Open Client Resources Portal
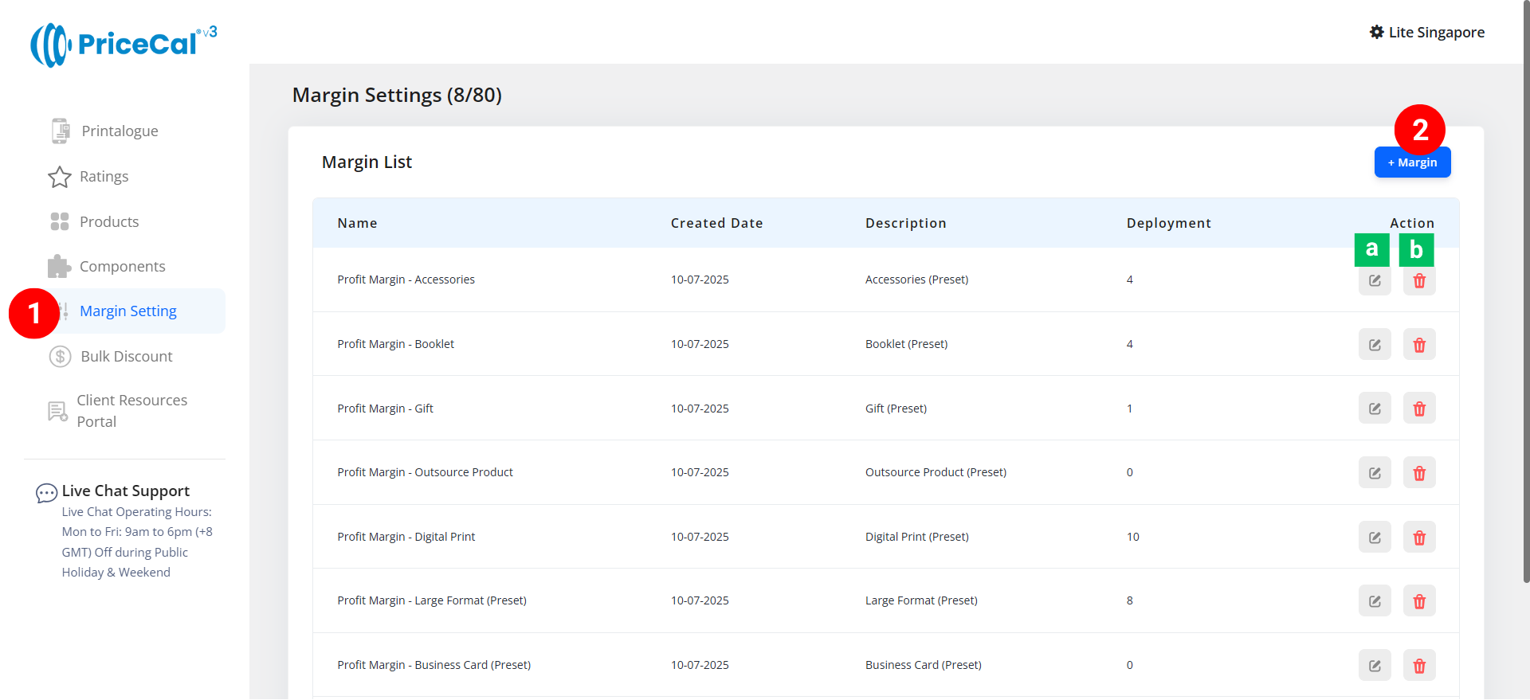1530x700 pixels. pyautogui.click(x=131, y=411)
